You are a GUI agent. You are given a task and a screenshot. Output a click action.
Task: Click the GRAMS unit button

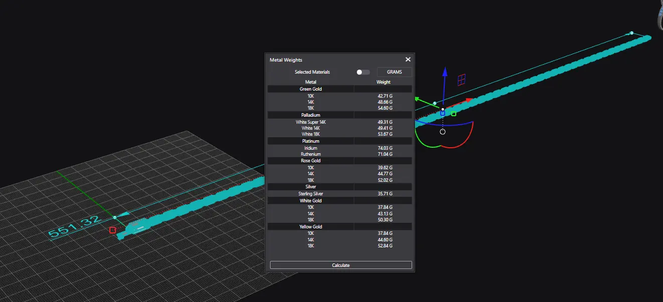tap(394, 72)
